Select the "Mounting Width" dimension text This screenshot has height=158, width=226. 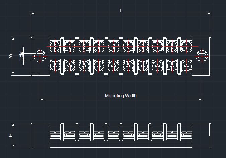pyautogui.click(x=121, y=96)
